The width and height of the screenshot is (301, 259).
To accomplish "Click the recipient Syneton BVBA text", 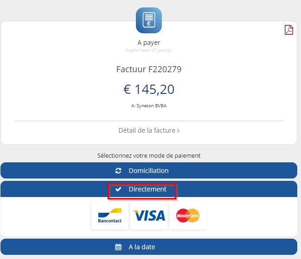I will pos(149,105).
